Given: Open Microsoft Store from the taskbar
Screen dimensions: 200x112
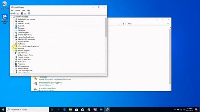Looking at the screenshot, I should point(77,110).
